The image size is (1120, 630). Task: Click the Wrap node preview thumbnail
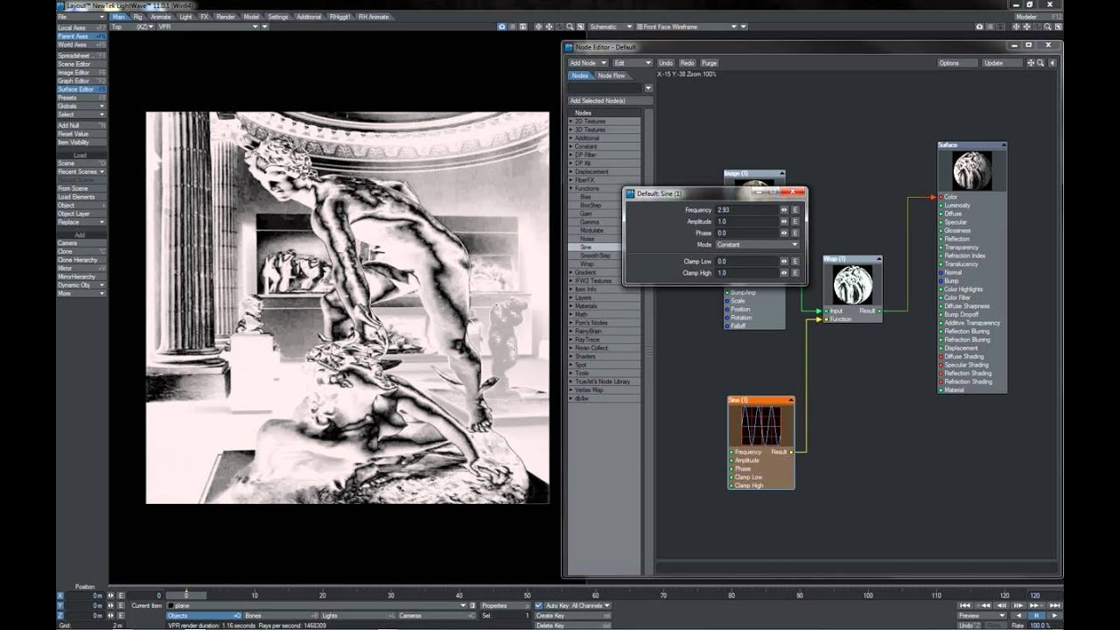(x=852, y=284)
